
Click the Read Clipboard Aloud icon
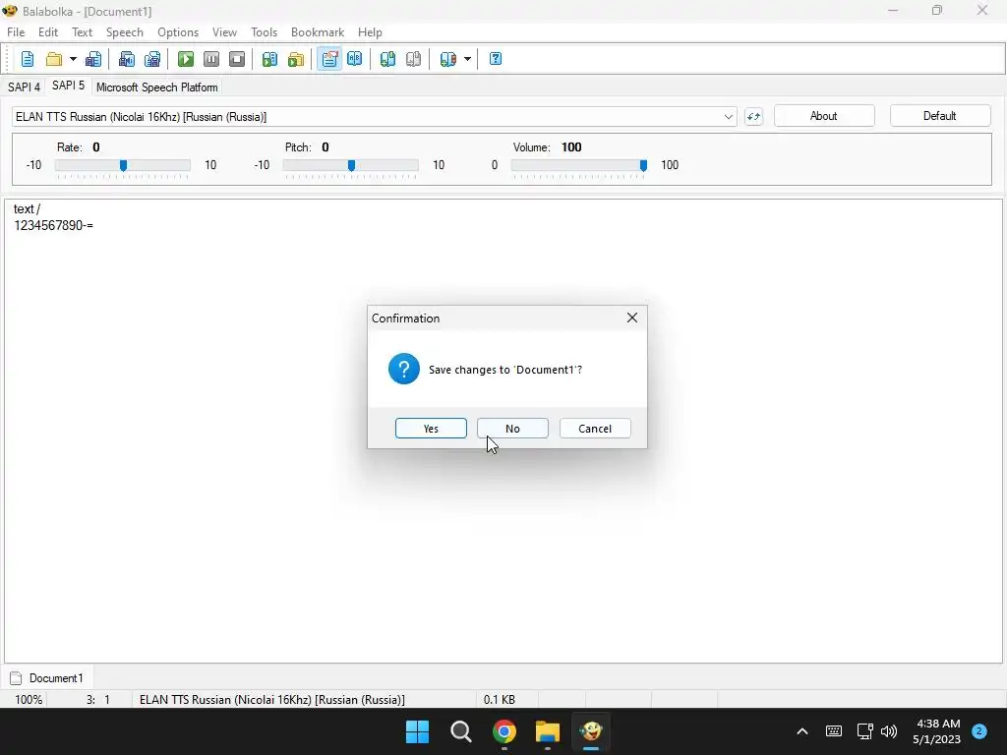(269, 59)
